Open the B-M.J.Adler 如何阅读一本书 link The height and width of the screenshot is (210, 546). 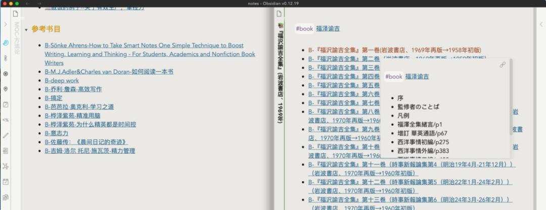[109, 72]
